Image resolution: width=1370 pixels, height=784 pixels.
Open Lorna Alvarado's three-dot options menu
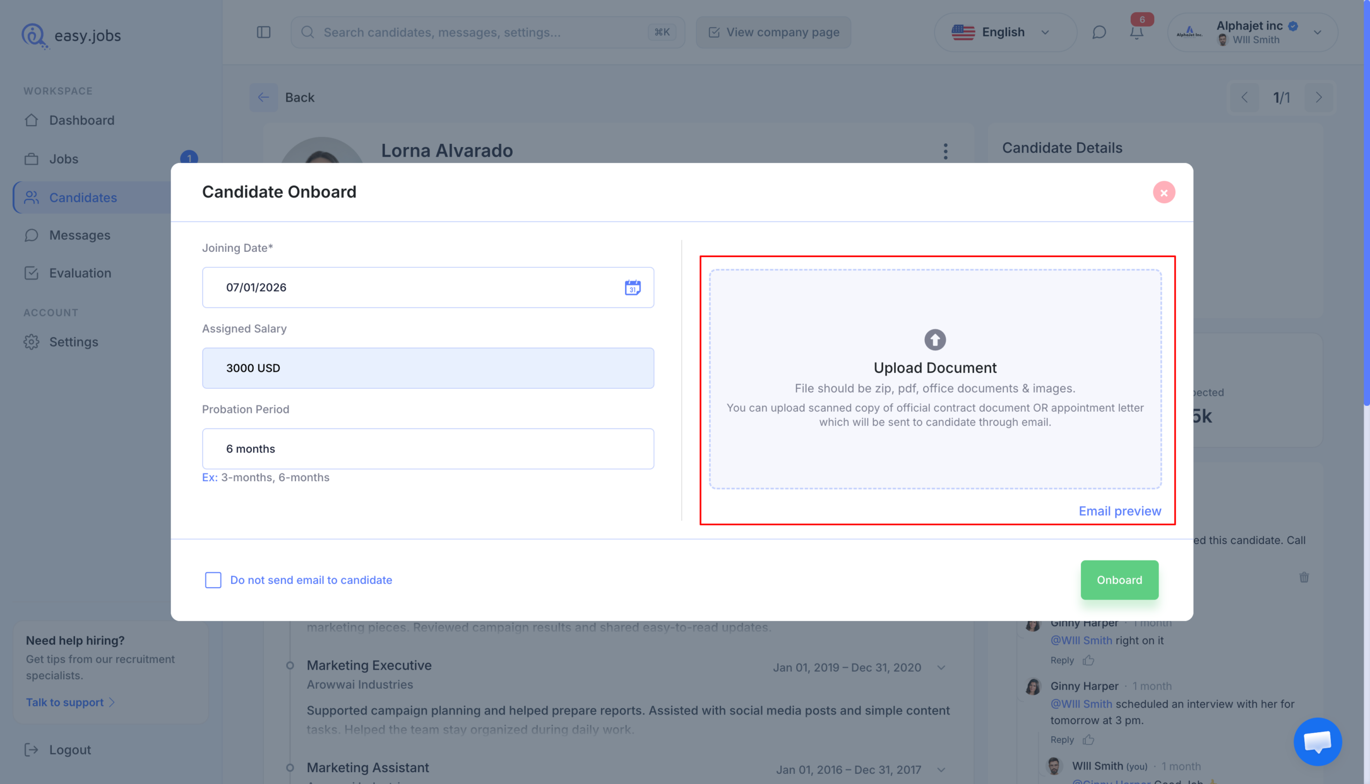(945, 151)
